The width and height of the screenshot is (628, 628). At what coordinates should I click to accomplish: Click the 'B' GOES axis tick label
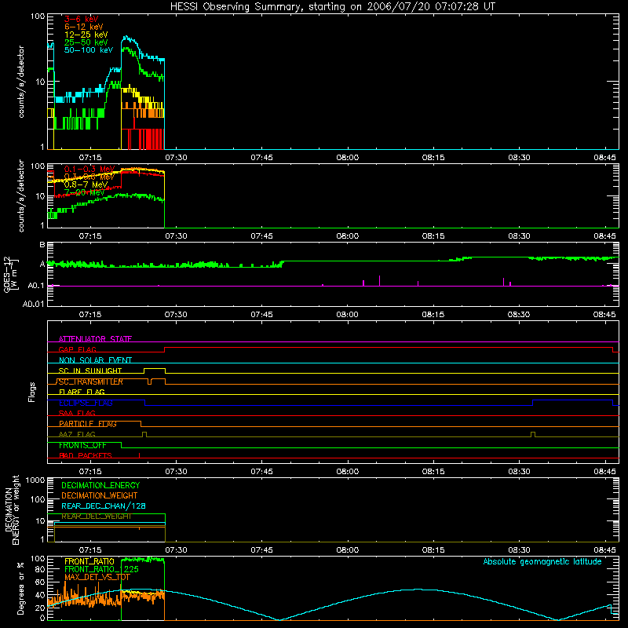(42, 245)
